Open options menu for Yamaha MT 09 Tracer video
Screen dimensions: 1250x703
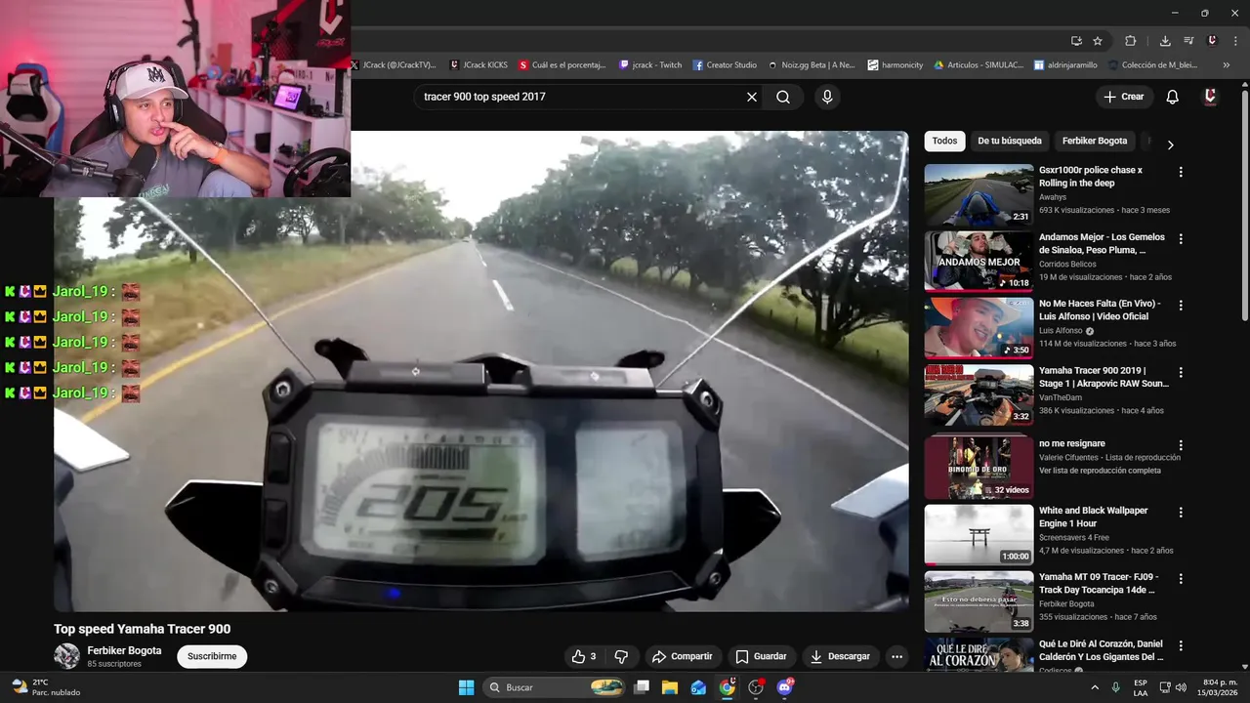[1181, 579]
